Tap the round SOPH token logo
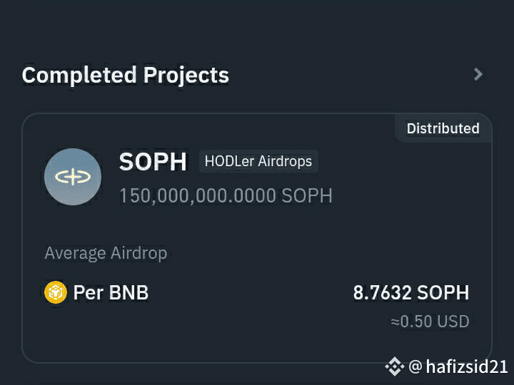 [73, 177]
